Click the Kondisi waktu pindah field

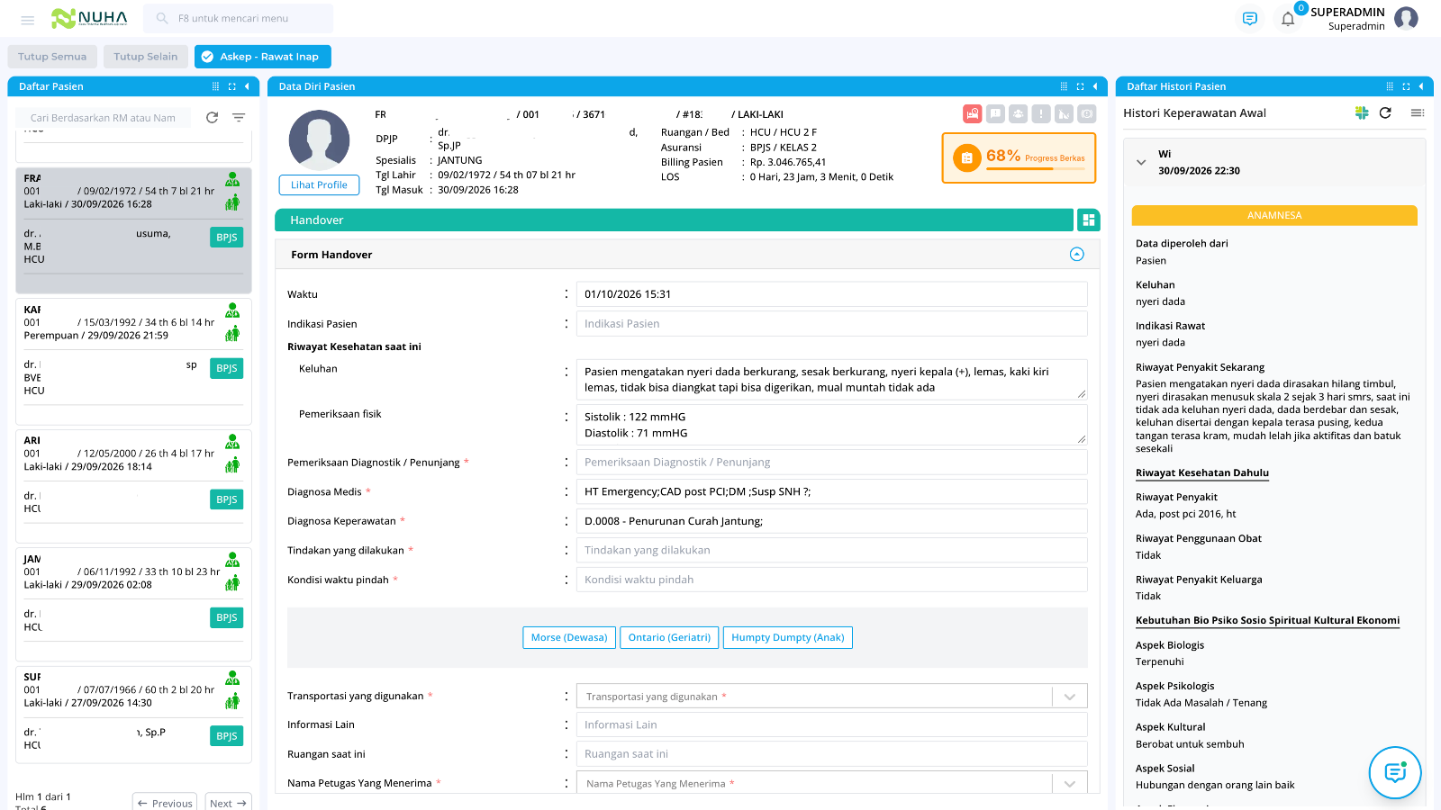point(831,580)
